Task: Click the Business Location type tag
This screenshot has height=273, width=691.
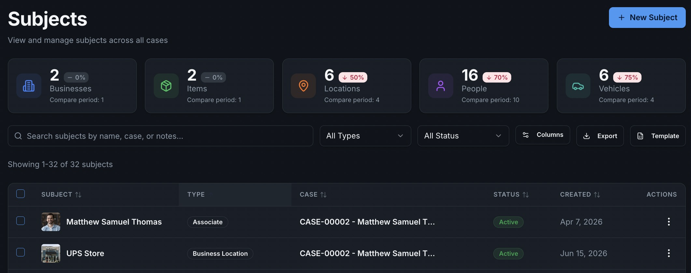Action: (x=220, y=253)
